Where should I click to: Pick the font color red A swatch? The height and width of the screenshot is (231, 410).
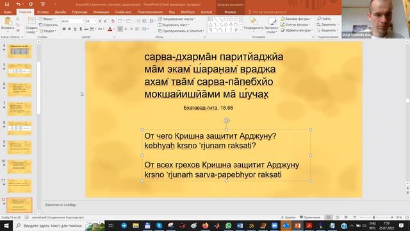(110, 29)
